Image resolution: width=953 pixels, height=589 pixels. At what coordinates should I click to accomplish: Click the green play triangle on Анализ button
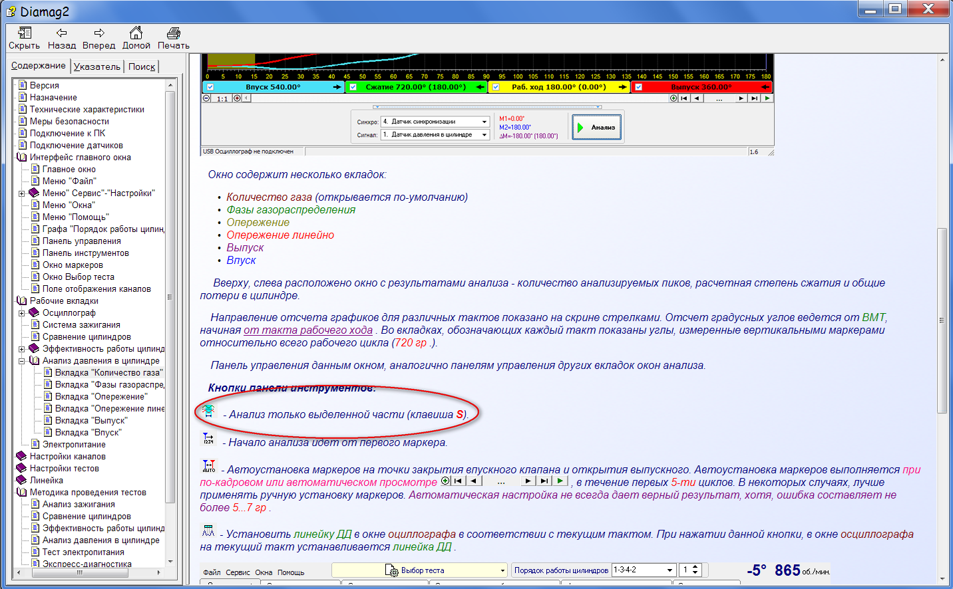[580, 127]
